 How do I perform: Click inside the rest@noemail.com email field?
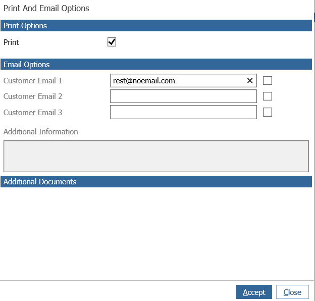click(179, 81)
